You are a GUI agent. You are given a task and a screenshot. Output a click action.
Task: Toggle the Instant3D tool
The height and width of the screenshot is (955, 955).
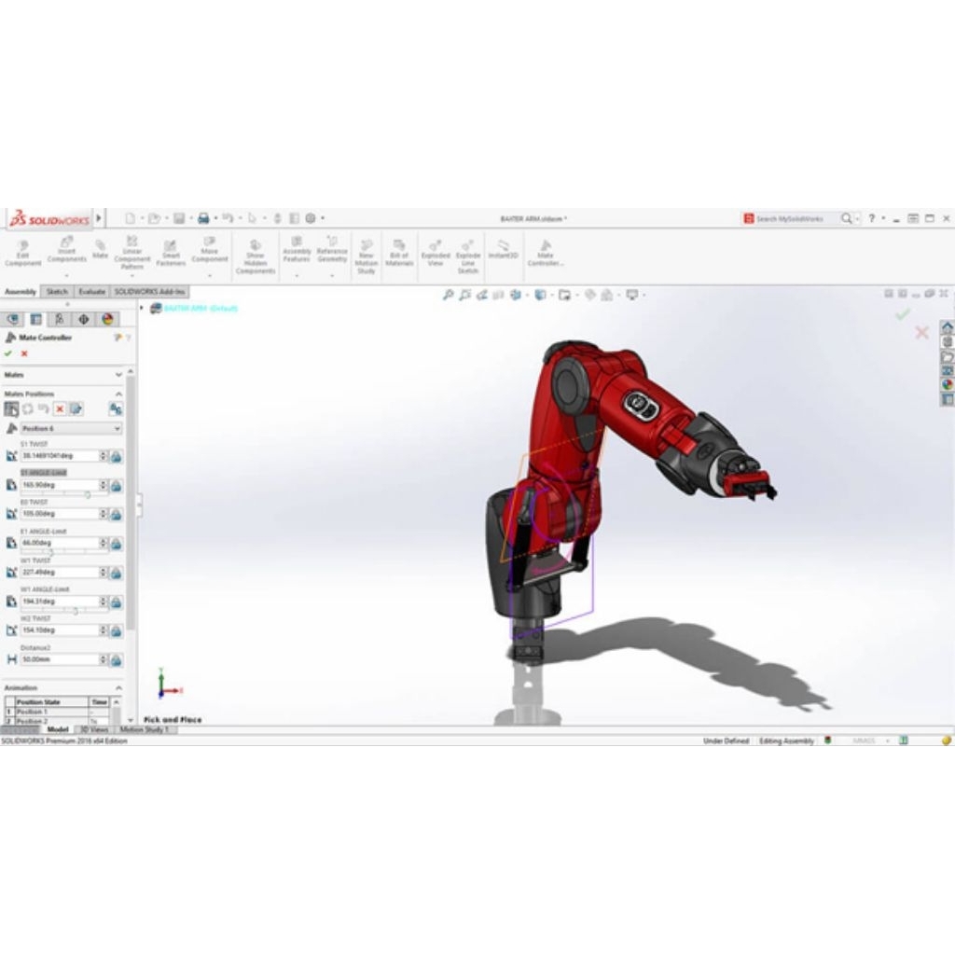coord(503,249)
